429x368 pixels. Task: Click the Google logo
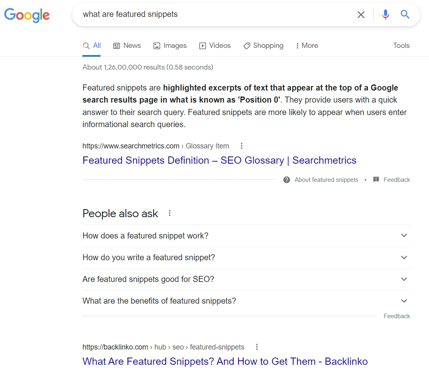click(x=27, y=15)
